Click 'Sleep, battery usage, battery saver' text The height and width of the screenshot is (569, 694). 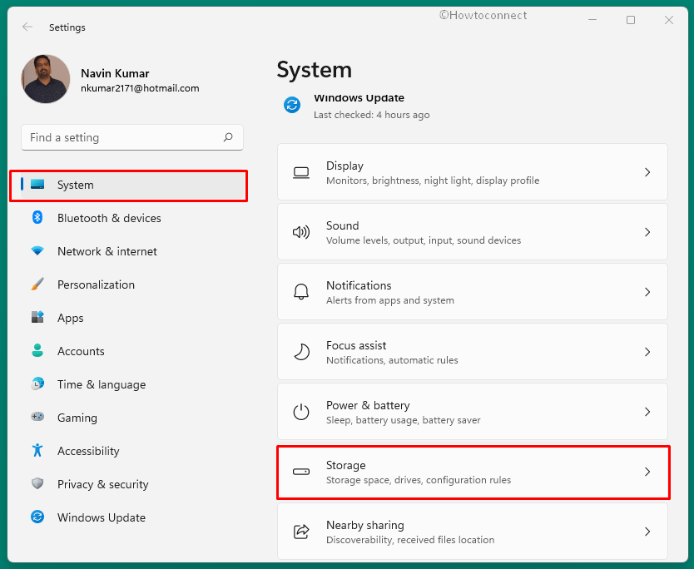(404, 420)
